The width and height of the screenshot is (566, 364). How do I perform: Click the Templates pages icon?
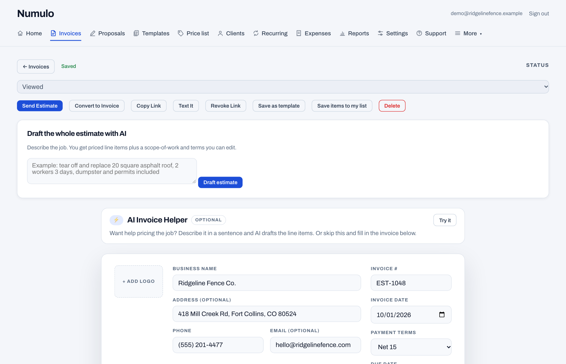136,33
